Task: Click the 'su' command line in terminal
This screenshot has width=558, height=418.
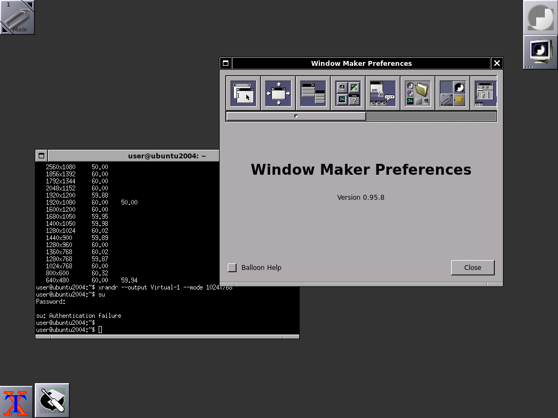Action: (70, 294)
